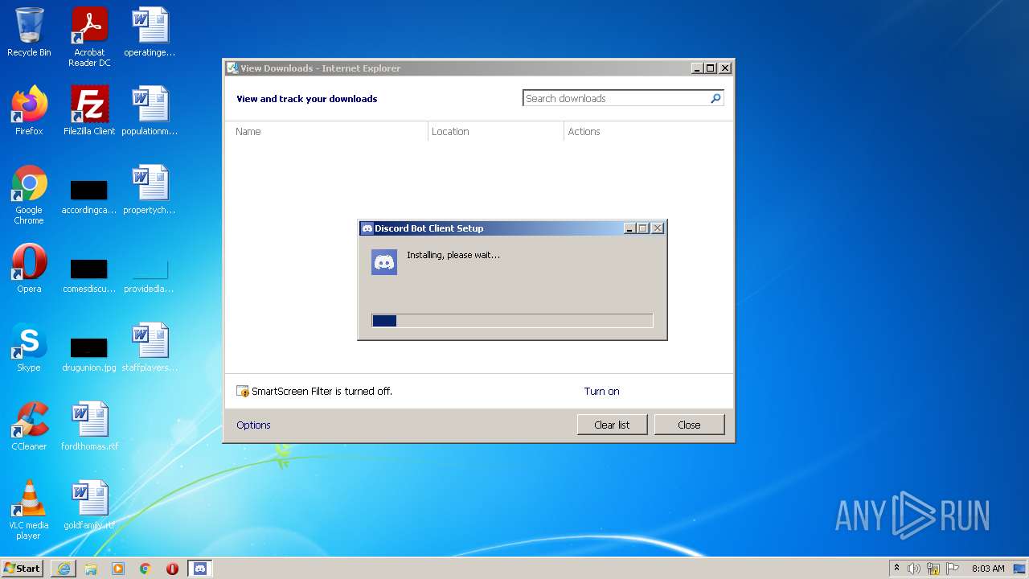This screenshot has width=1029, height=579.
Task: Sort downloads by the Location column
Action: [496, 131]
